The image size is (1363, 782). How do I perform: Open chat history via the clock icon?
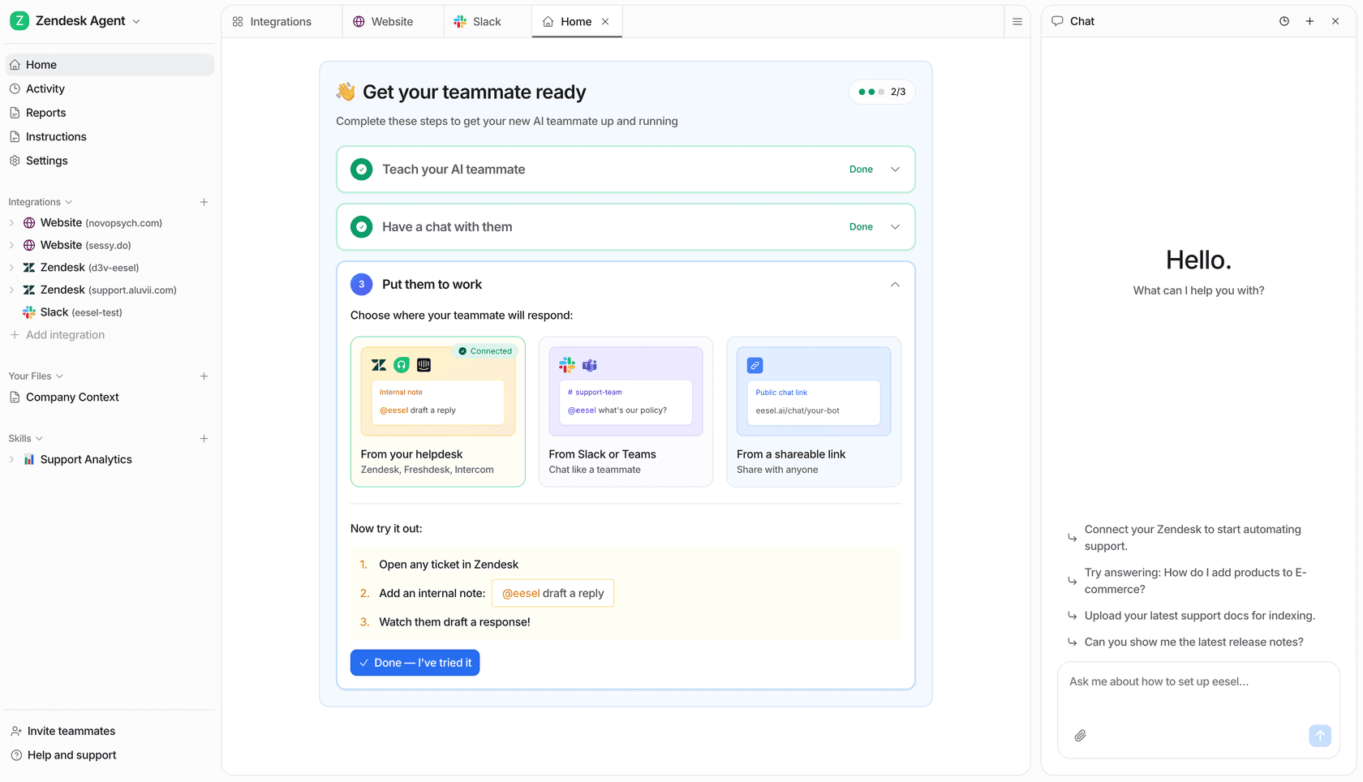tap(1284, 21)
